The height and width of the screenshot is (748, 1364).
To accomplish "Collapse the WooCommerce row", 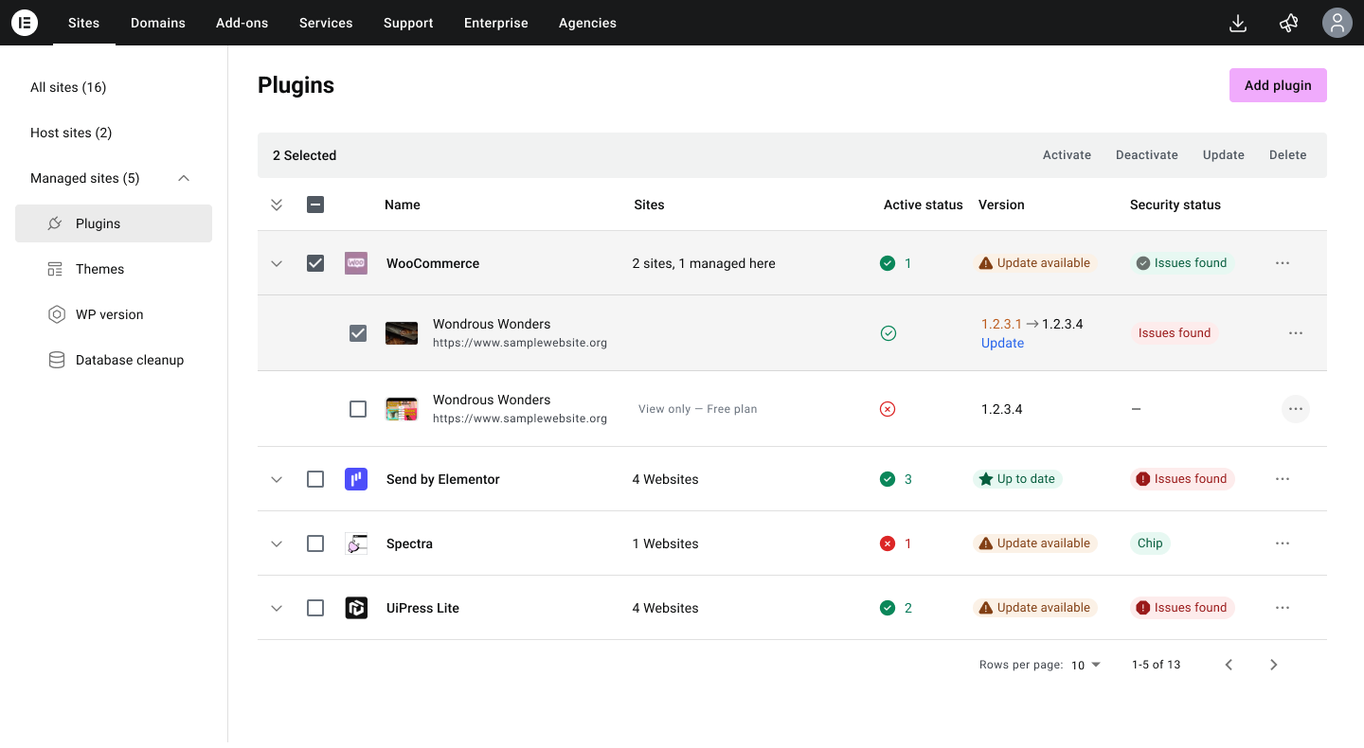I will (277, 263).
